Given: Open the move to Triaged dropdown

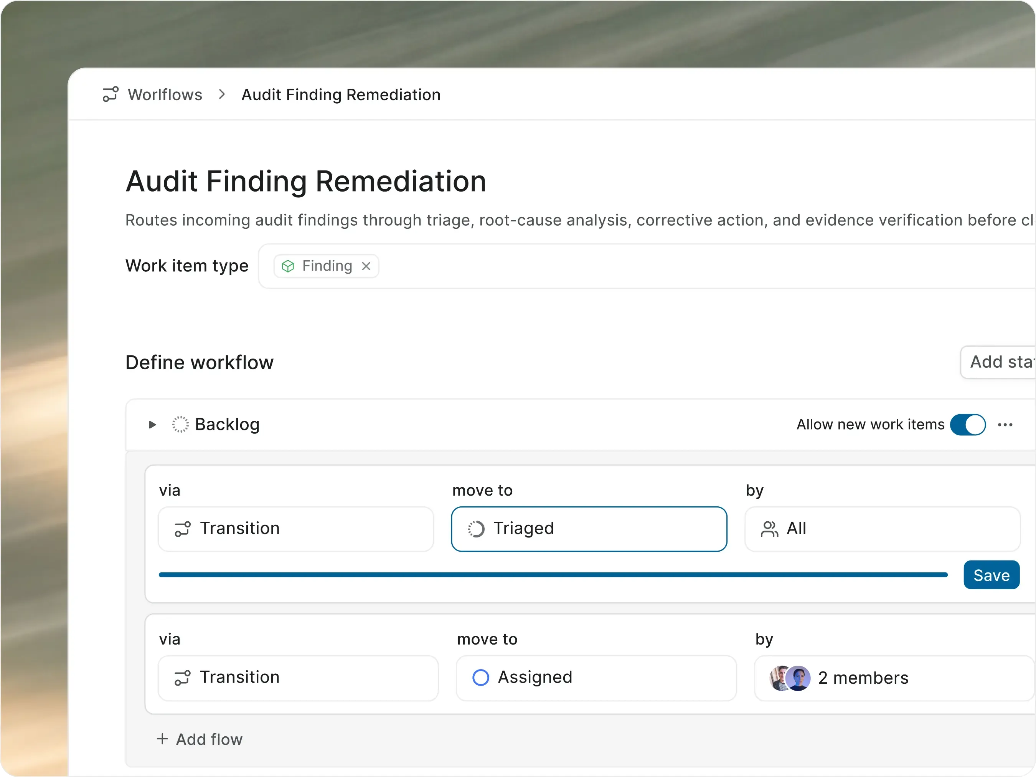Looking at the screenshot, I should coord(589,529).
